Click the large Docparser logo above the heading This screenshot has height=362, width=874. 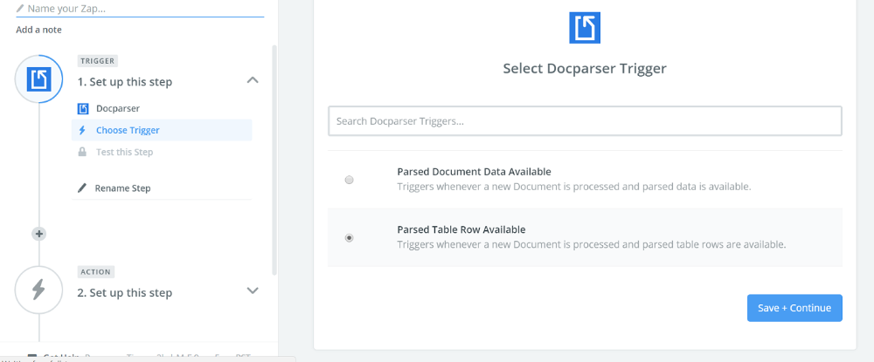coord(585,28)
